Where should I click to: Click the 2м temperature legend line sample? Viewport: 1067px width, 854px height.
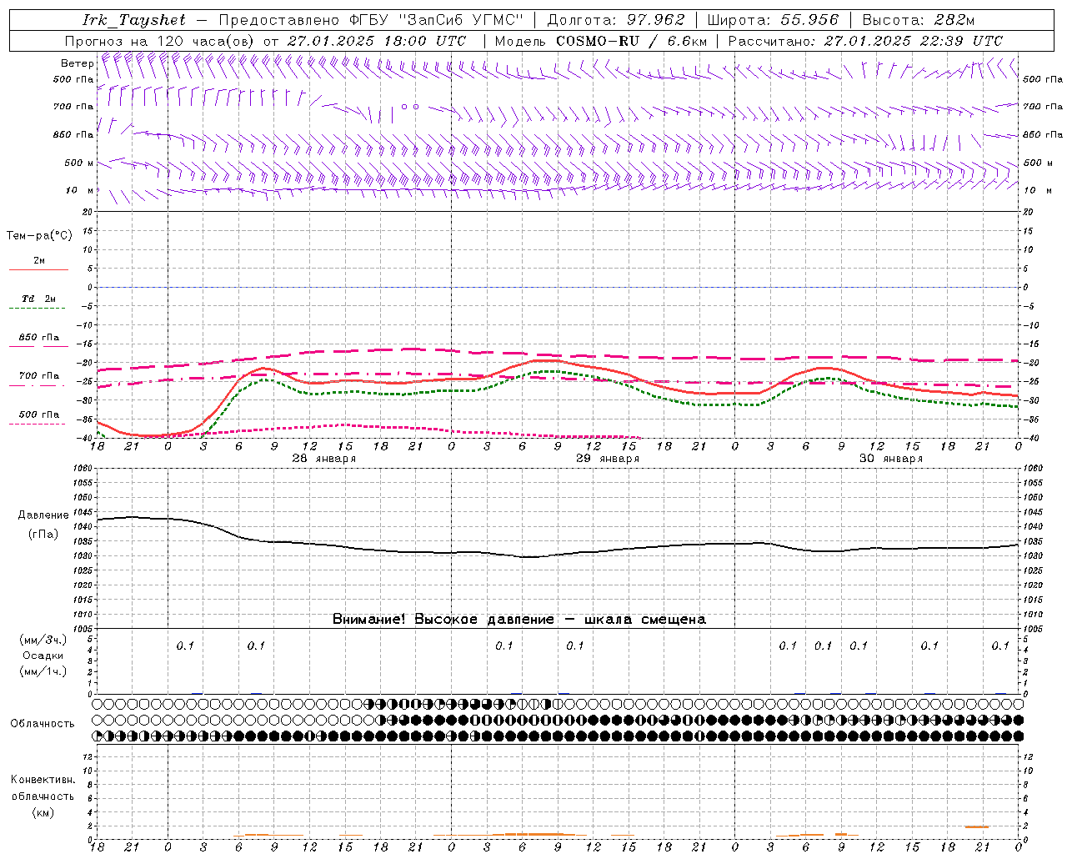(x=38, y=270)
